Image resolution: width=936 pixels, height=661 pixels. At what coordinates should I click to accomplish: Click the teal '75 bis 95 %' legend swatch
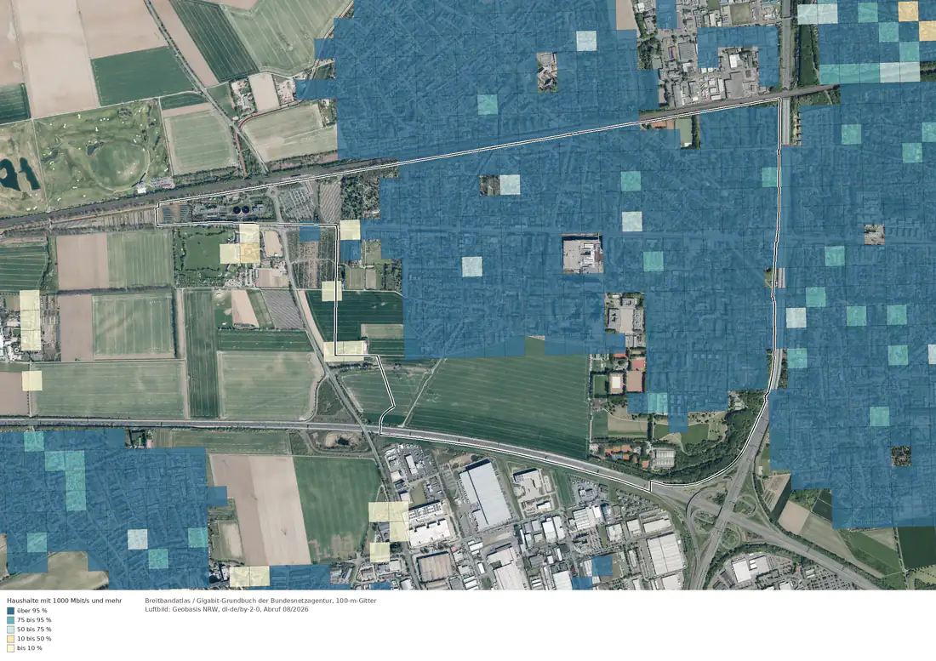point(11,620)
